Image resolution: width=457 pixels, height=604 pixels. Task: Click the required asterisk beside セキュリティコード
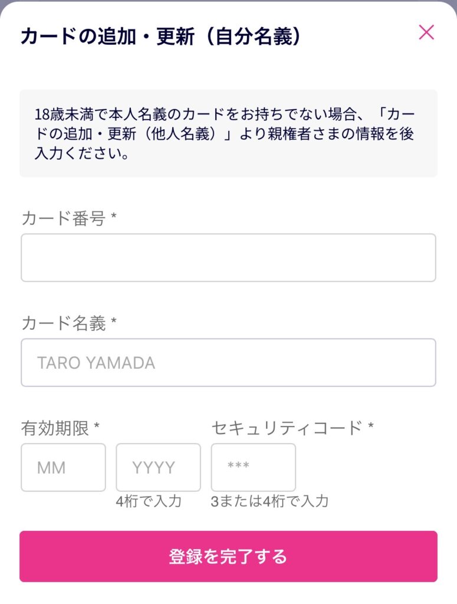[x=370, y=426]
